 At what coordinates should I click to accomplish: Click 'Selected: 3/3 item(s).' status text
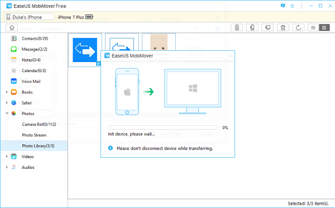tap(308, 204)
